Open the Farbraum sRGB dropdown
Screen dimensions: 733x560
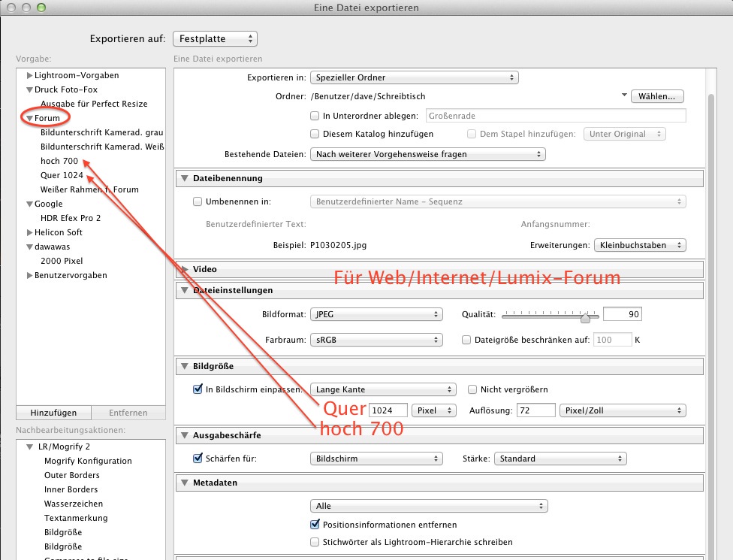tap(376, 340)
